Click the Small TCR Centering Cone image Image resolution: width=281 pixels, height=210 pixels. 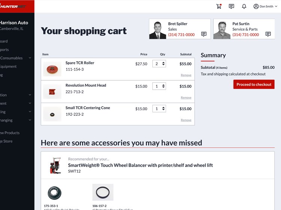coord(52,114)
